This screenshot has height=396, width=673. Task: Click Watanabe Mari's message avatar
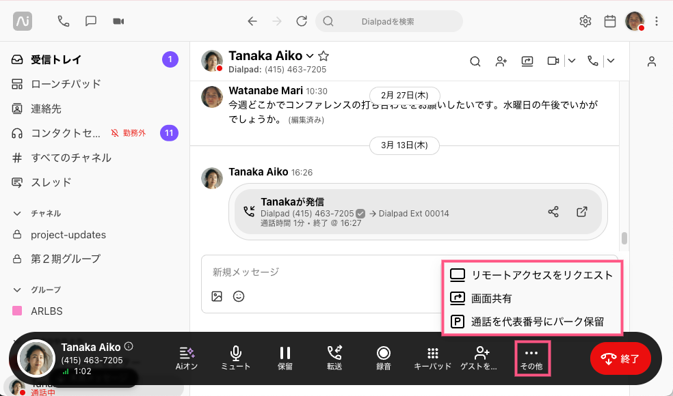point(212,96)
